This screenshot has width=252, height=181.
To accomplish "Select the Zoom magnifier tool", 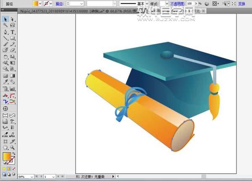I will click(13, 147).
